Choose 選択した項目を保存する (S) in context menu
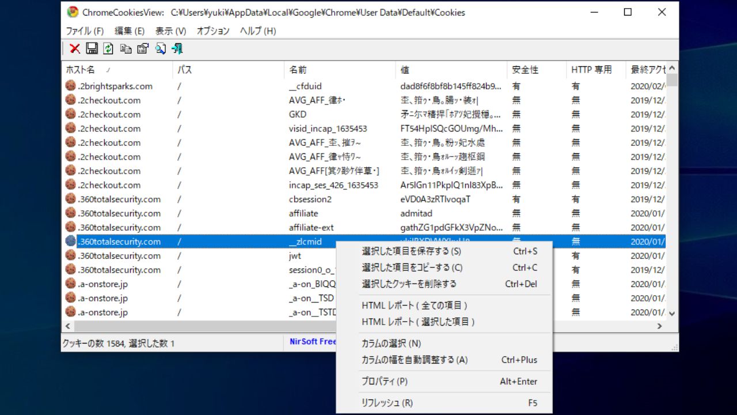 tap(444, 251)
